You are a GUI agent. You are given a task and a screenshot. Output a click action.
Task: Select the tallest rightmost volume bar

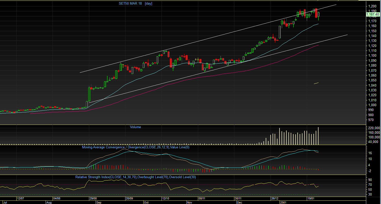tap(318, 135)
